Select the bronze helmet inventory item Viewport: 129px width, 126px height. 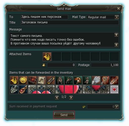pyautogui.click(x=78, y=80)
